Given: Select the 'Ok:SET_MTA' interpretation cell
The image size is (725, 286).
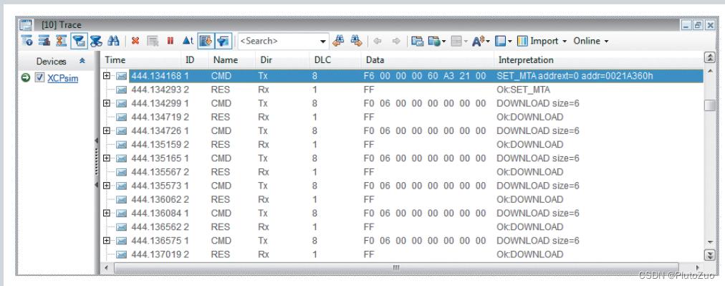Looking at the screenshot, I should click(x=524, y=90).
